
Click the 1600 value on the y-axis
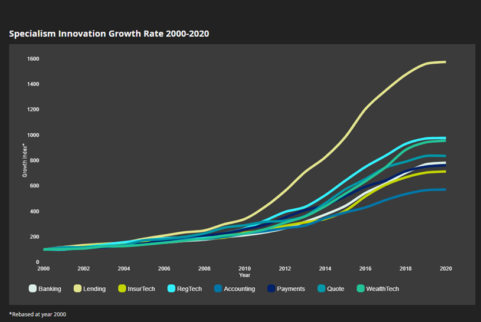(x=33, y=59)
